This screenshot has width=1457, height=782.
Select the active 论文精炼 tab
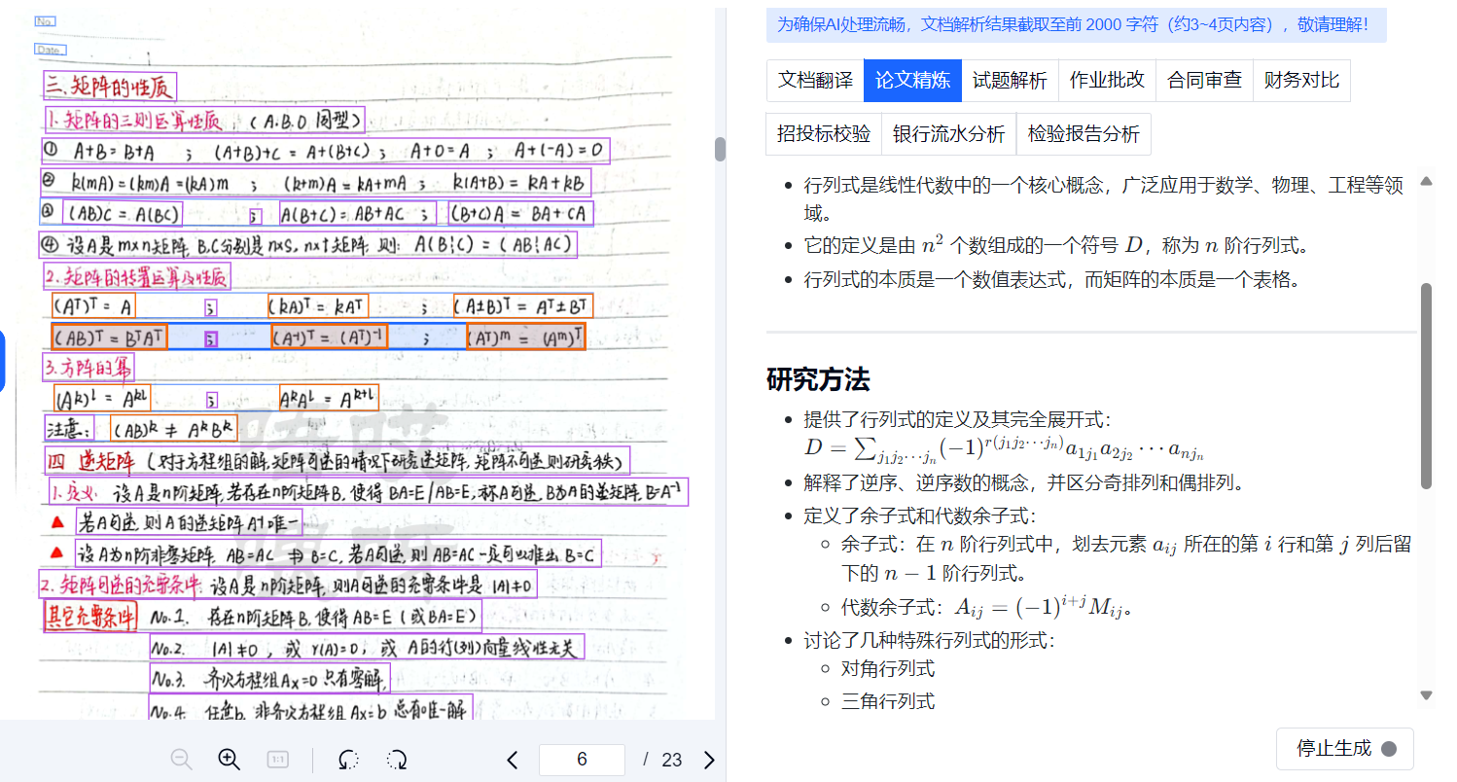tap(912, 81)
